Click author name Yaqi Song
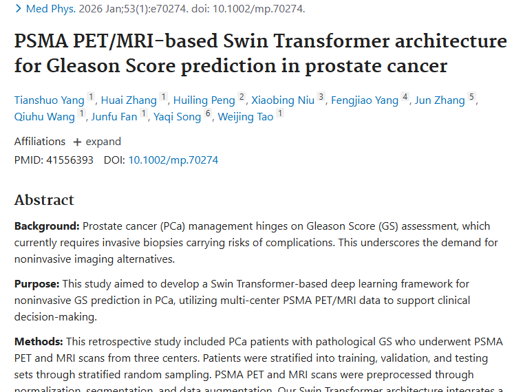523x392 pixels. [178, 117]
